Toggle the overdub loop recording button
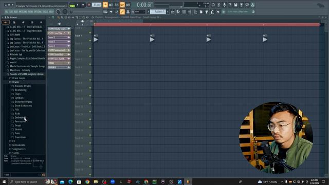 click(122, 5)
